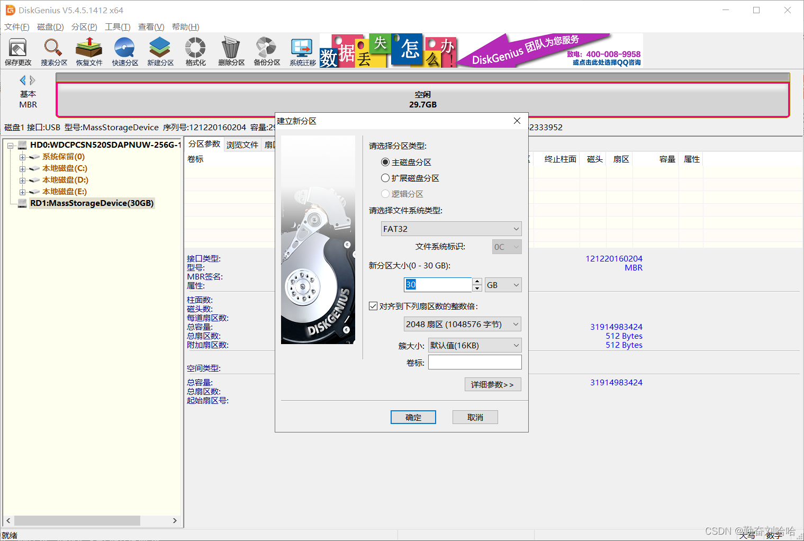This screenshot has width=804, height=541.
Task: Select 扩展磁盘分区 extended partition radio button
Action: [x=385, y=178]
